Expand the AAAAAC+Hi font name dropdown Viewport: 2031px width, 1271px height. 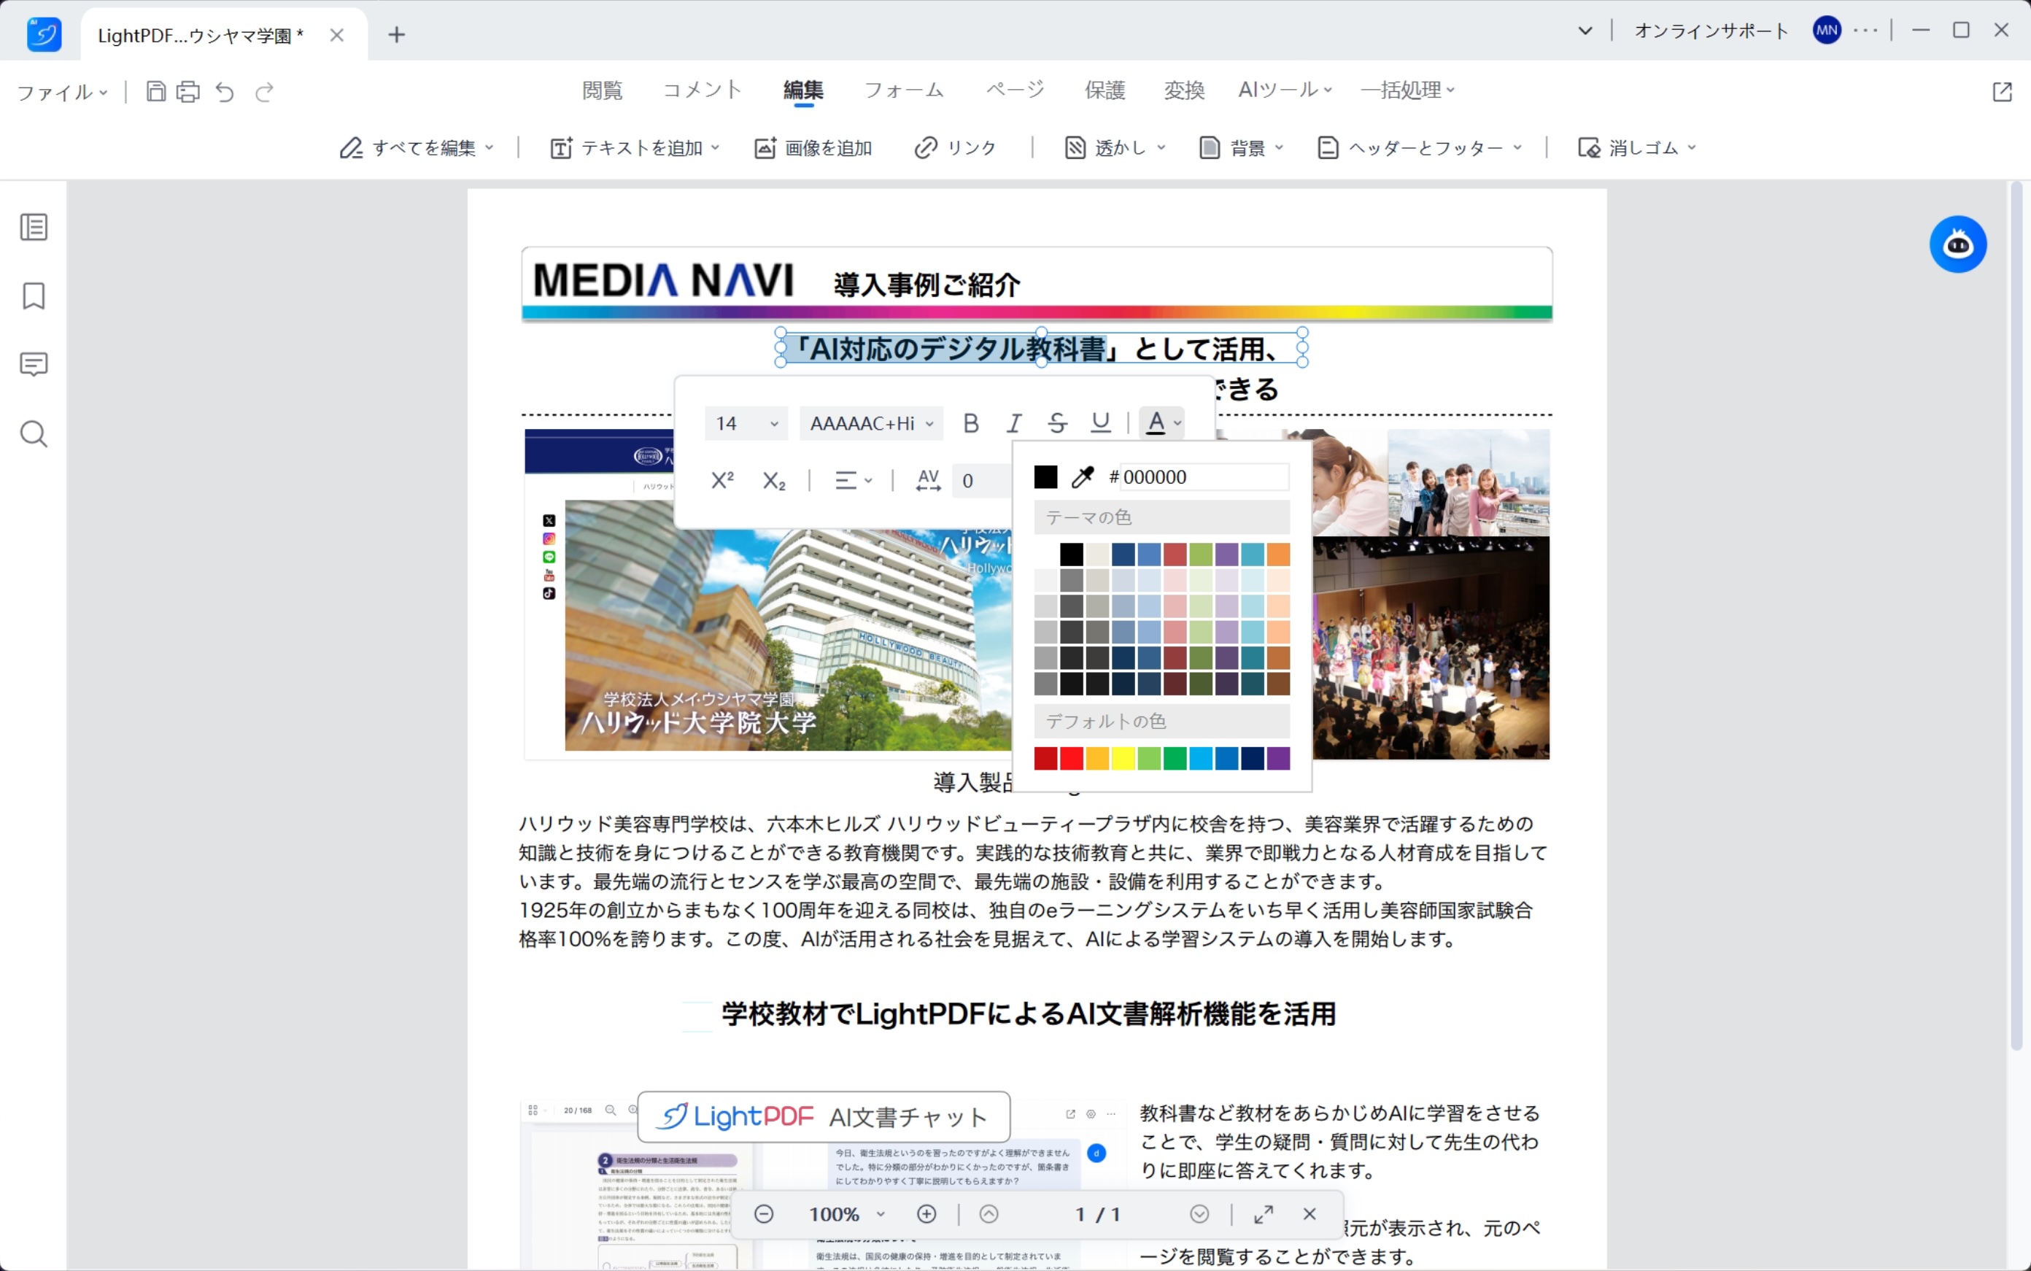(x=870, y=423)
